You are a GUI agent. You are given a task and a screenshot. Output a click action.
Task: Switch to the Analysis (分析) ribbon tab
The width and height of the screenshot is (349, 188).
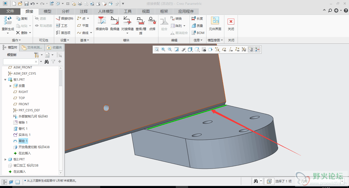tap(66, 11)
